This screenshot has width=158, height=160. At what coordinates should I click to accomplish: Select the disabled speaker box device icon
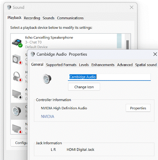point(17,59)
